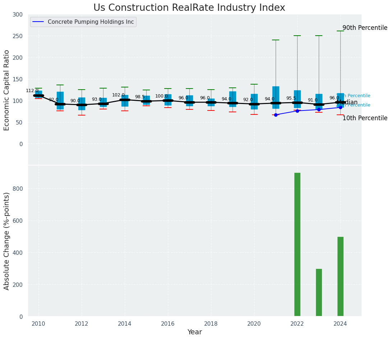This screenshot has width=391, height=339.
Task: Click the green bar for 2024
Action: [340, 276]
